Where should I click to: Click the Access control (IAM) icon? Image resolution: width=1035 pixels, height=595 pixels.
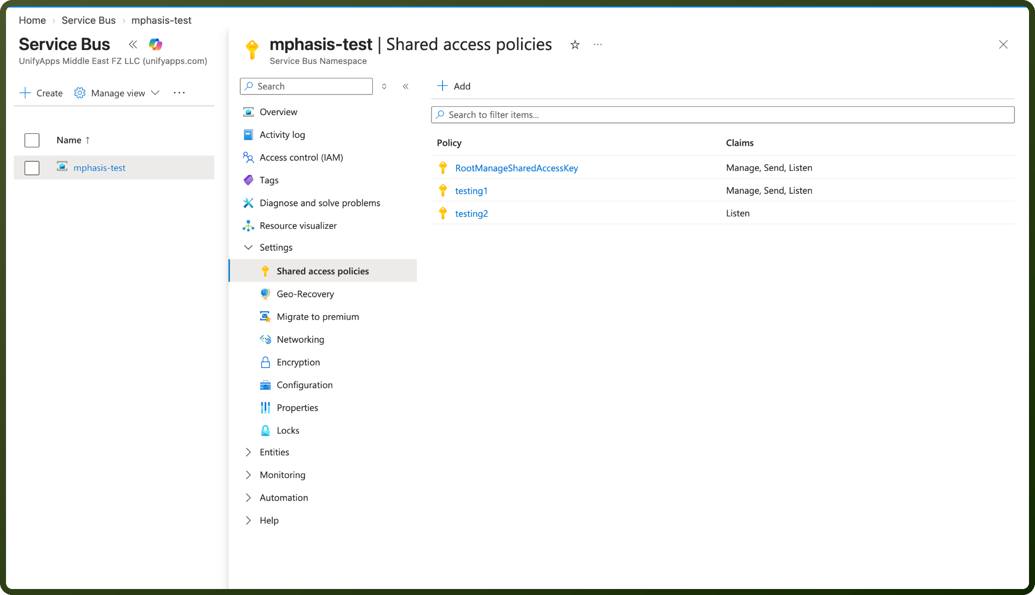coord(248,157)
